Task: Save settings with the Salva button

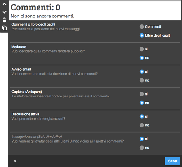Action: click(173, 161)
